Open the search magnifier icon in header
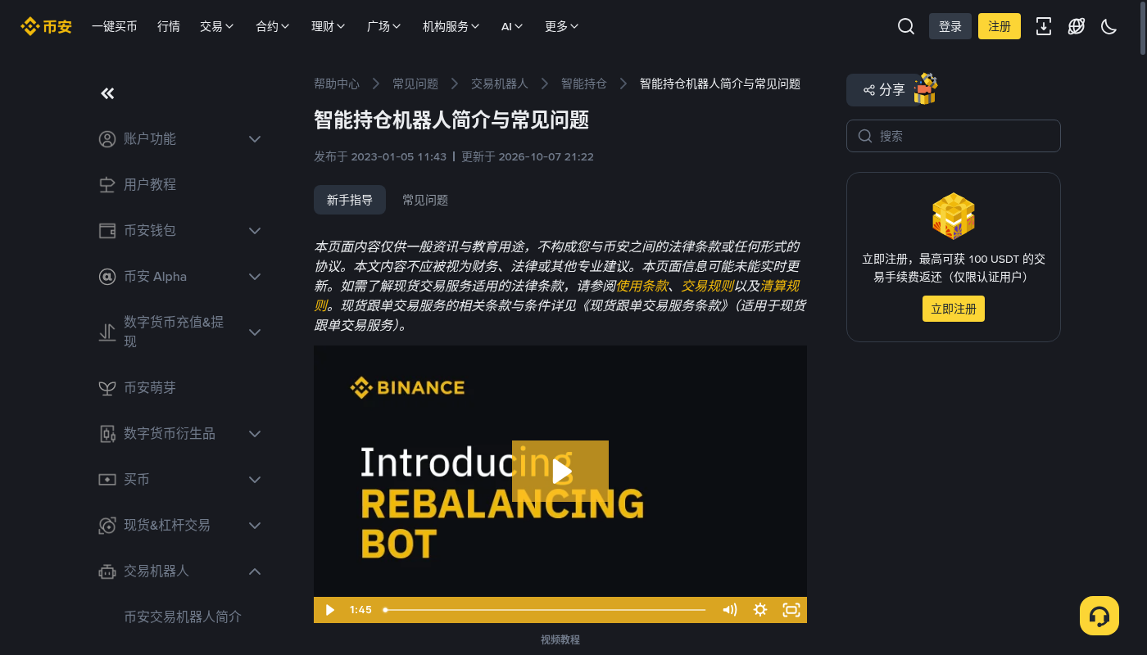 (x=906, y=26)
